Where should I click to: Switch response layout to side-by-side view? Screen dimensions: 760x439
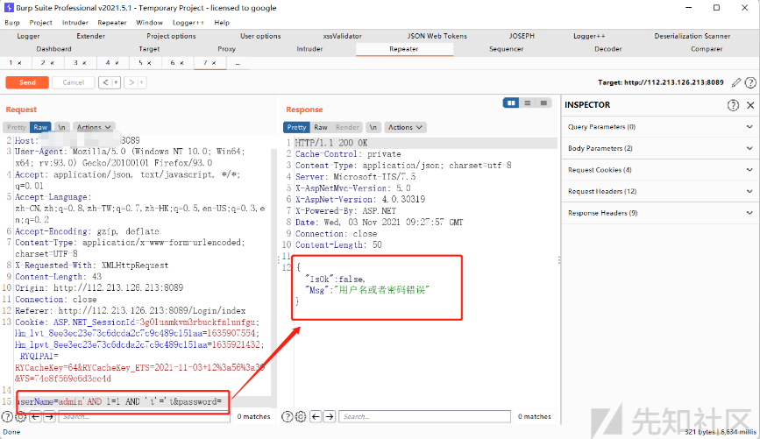tap(511, 103)
